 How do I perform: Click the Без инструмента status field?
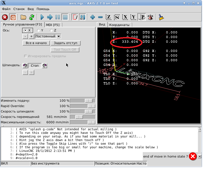pos(62,163)
